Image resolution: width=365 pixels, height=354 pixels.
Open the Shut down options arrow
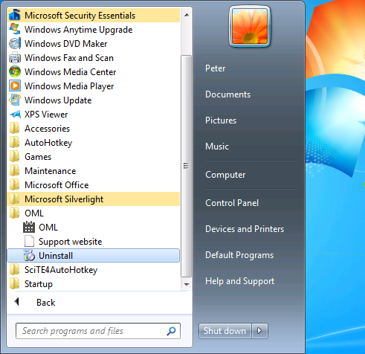coord(259,331)
